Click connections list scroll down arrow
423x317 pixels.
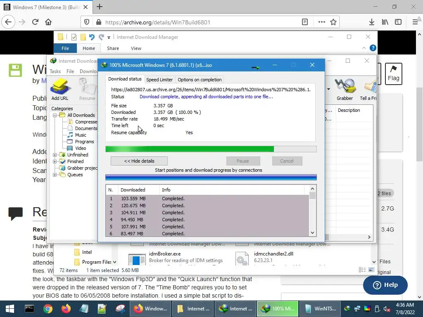[312, 233]
